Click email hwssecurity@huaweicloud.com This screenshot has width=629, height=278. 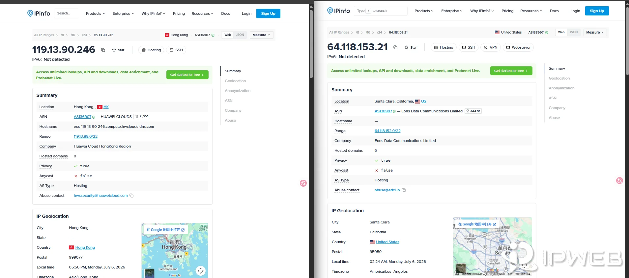100,196
